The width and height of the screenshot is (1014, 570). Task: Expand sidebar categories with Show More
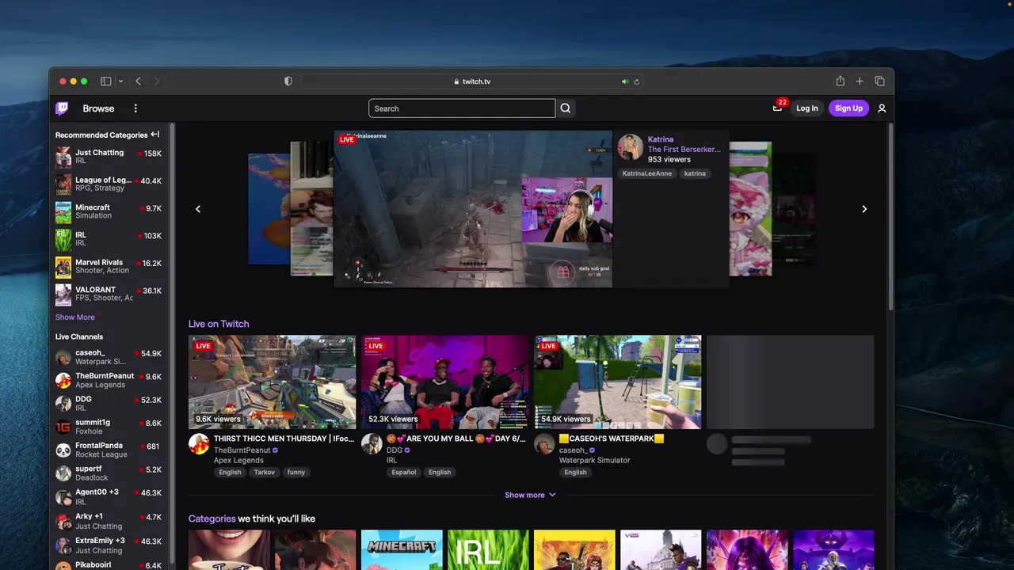74,317
